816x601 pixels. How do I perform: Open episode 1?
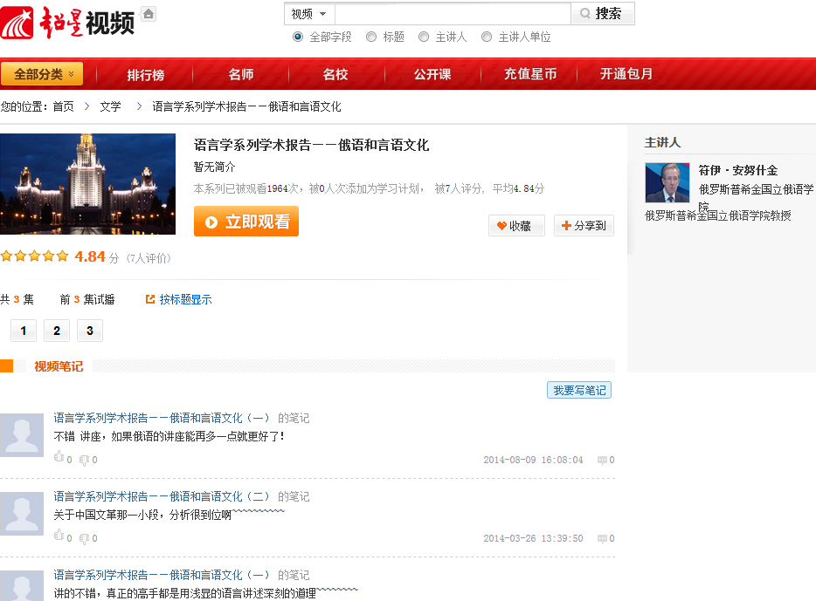point(24,331)
